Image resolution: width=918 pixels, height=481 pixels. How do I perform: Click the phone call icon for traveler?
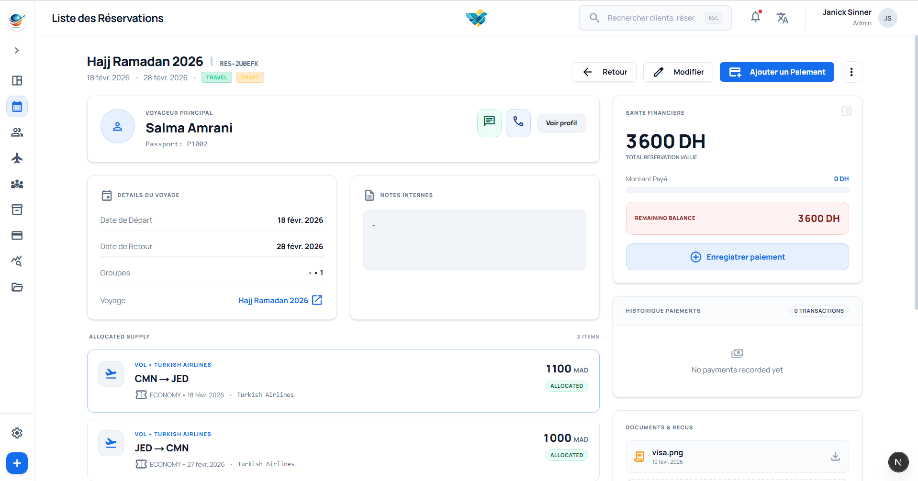(518, 123)
